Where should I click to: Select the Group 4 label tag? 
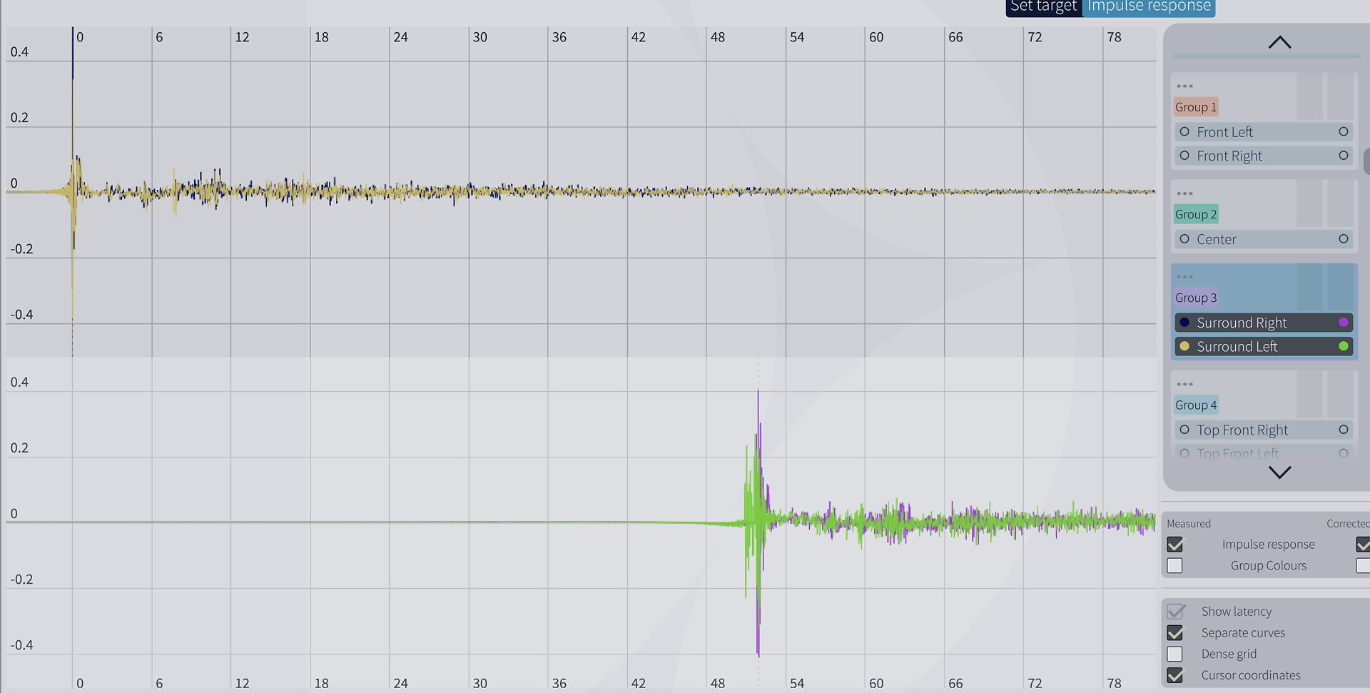click(x=1196, y=405)
